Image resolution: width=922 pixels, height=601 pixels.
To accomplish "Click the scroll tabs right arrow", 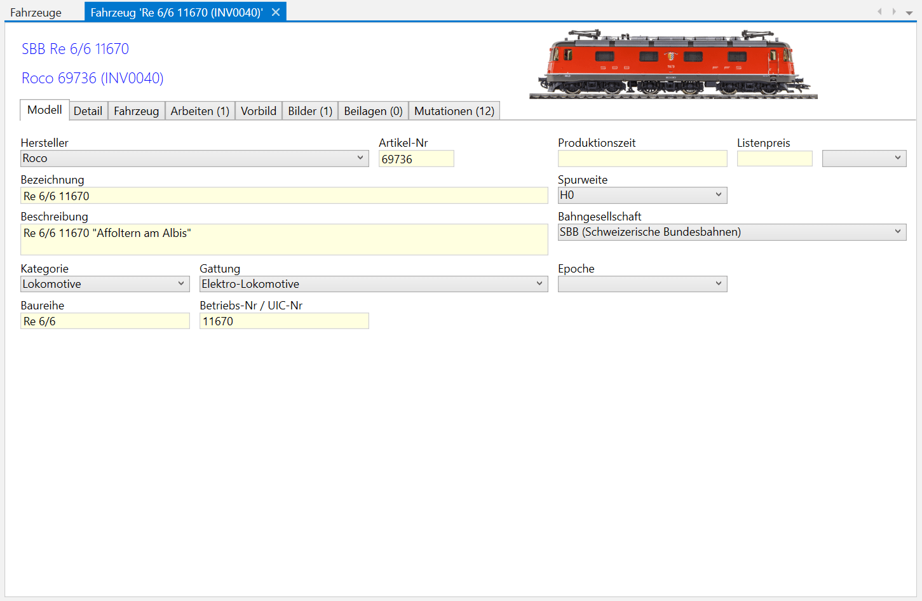I will (894, 11).
